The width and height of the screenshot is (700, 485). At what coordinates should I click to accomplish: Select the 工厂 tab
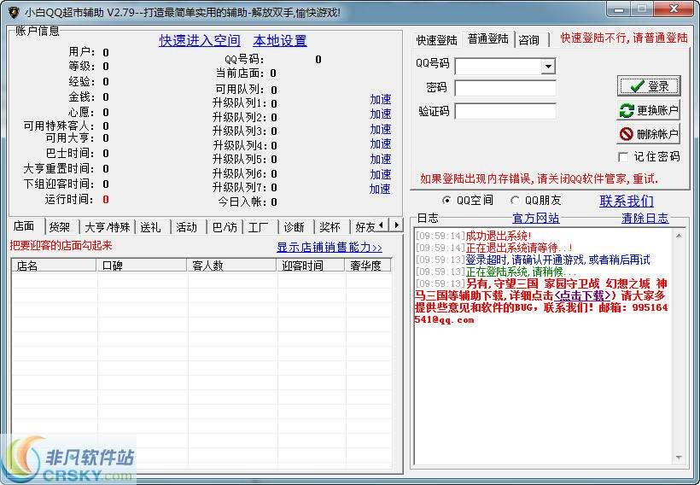(259, 227)
